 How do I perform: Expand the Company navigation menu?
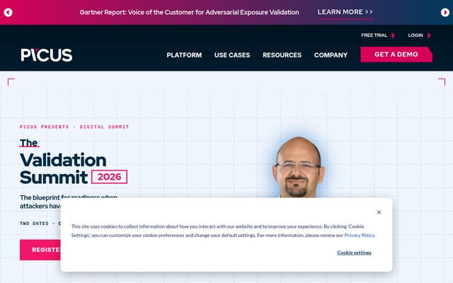pos(331,55)
